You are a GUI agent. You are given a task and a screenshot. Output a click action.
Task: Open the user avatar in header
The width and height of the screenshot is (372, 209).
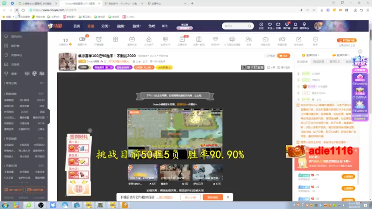(x=318, y=26)
